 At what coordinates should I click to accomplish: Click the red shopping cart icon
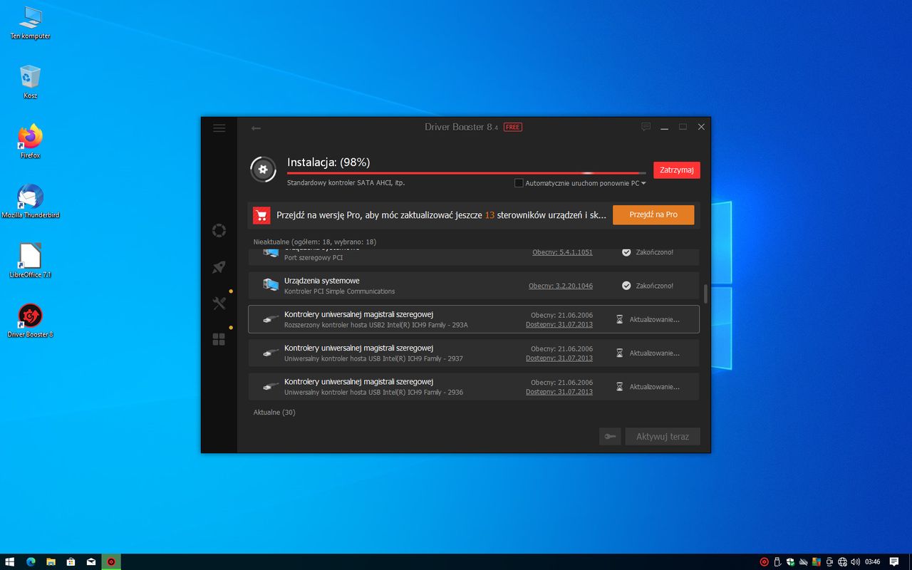click(261, 215)
